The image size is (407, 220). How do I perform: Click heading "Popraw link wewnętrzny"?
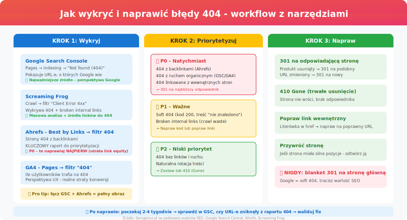click(x=313, y=118)
